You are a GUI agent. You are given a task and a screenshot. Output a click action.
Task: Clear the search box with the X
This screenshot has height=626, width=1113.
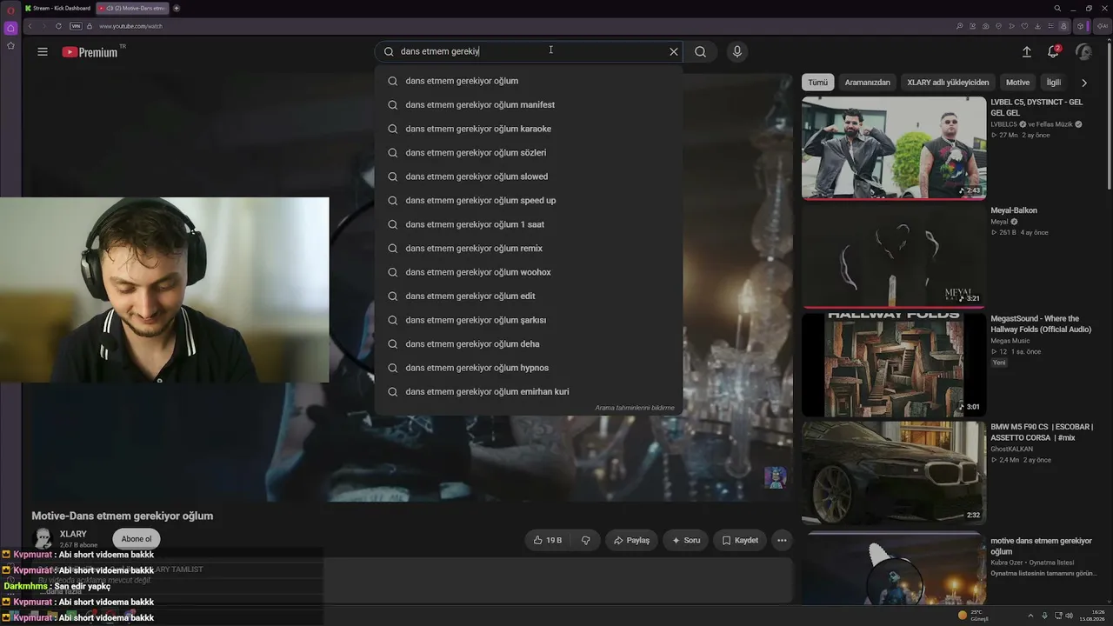[x=673, y=51]
